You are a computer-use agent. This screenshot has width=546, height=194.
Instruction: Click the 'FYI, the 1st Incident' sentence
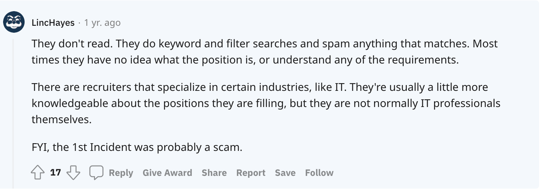pos(137,147)
